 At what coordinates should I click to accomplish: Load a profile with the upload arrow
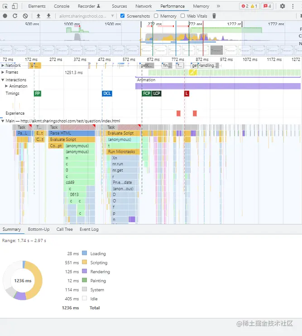point(38,16)
